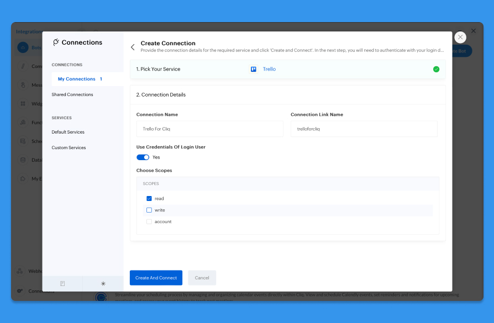Open My Connections in the sidebar

pyautogui.click(x=77, y=79)
